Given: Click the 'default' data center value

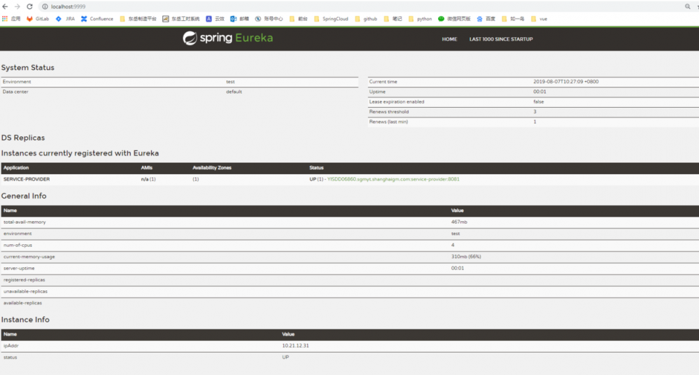Looking at the screenshot, I should [234, 92].
